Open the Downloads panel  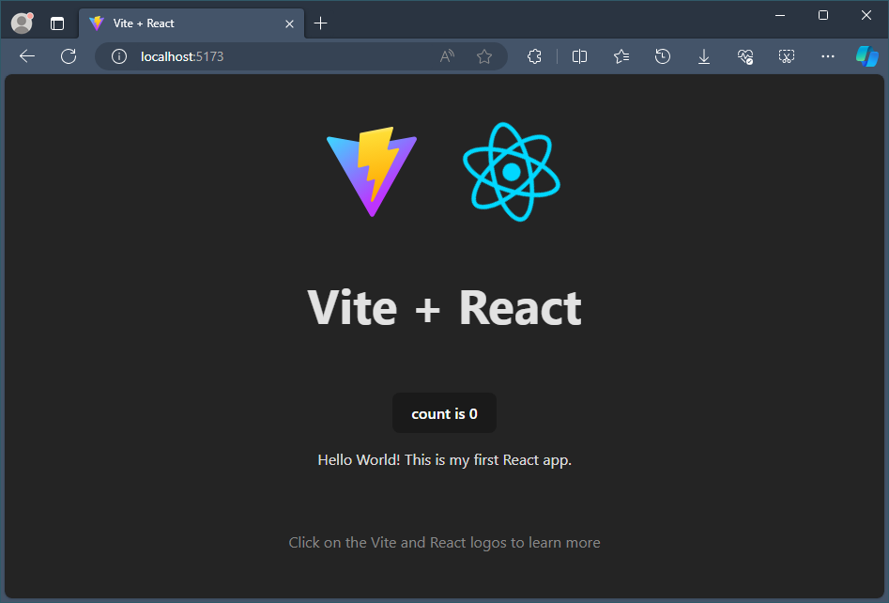[x=704, y=56]
